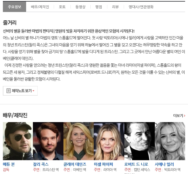Click the red arrow next to 더보기
Viewport: 188px width, 174px height.
pyautogui.click(x=184, y=116)
